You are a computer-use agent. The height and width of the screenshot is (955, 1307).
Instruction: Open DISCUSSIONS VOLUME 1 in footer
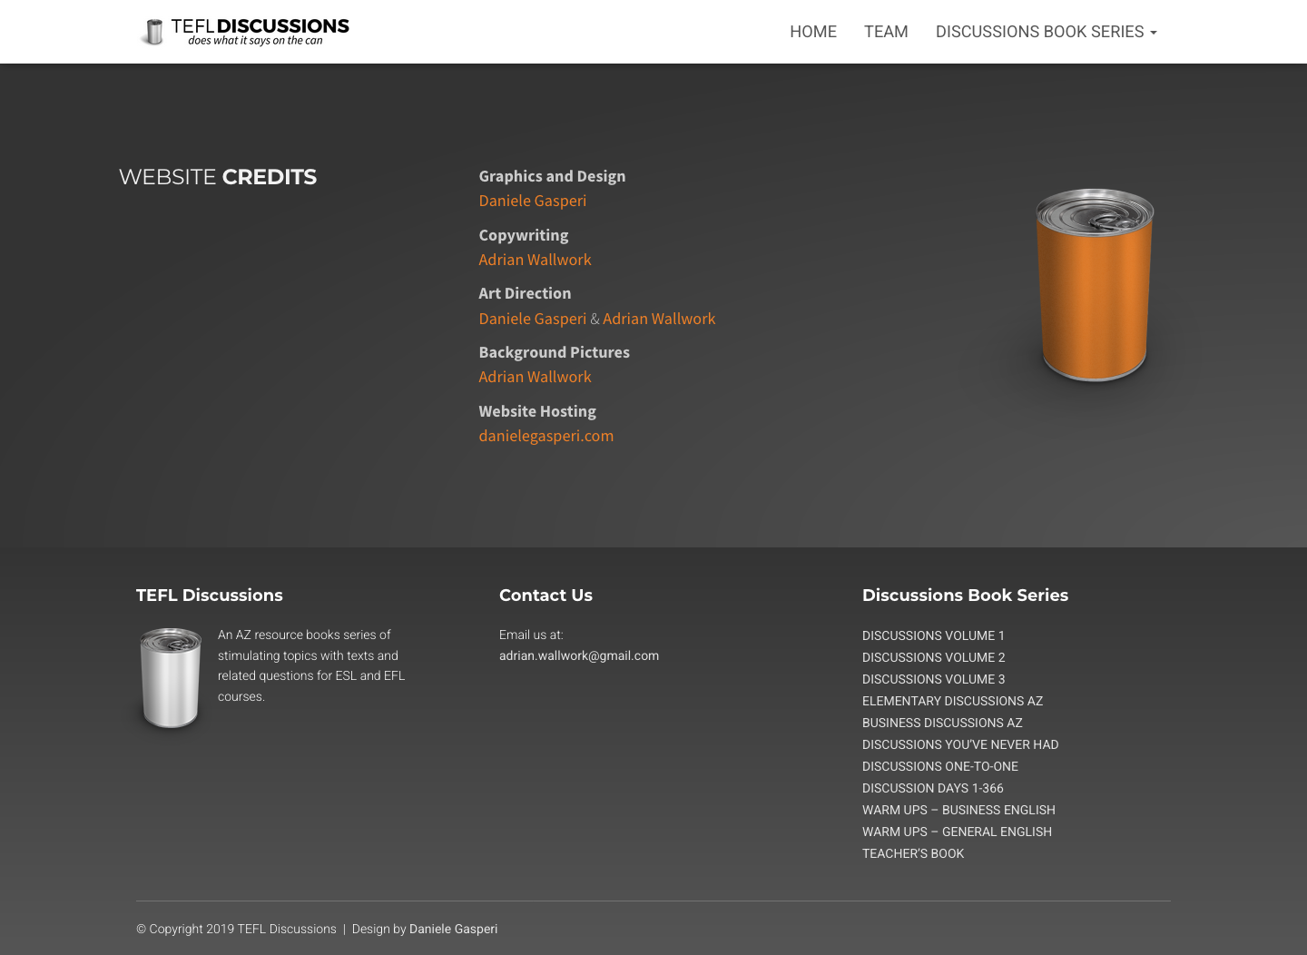[x=933, y=635]
